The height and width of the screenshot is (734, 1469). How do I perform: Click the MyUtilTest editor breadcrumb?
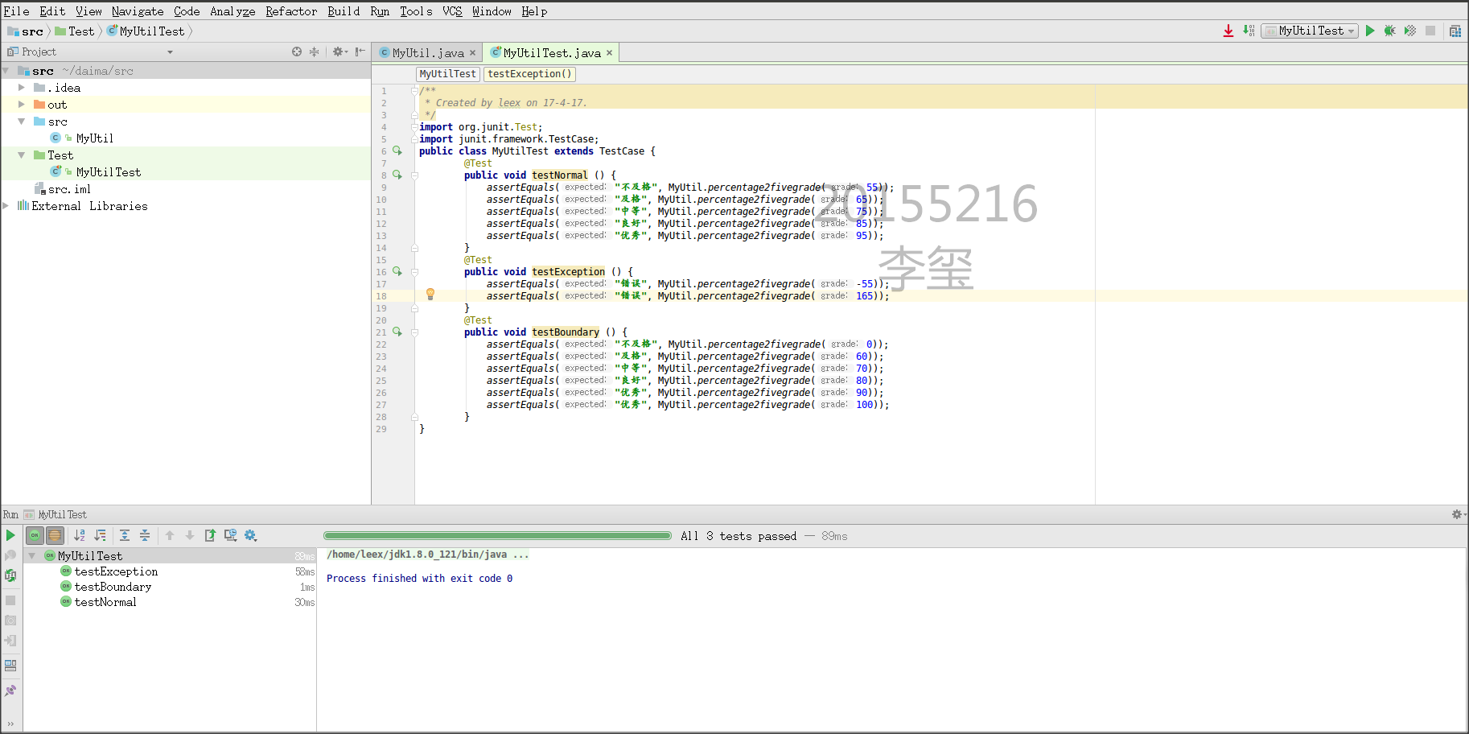click(448, 74)
